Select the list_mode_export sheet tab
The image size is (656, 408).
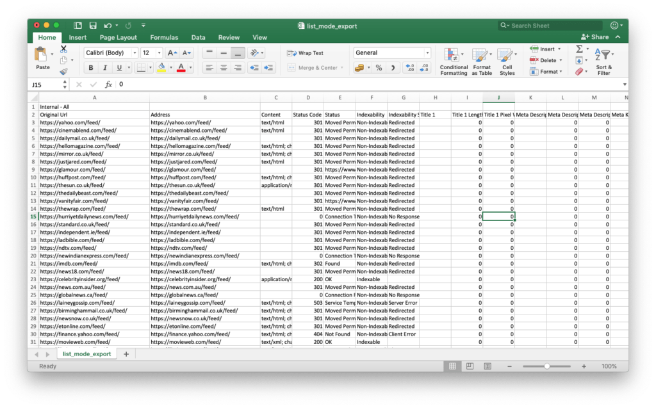tap(86, 354)
